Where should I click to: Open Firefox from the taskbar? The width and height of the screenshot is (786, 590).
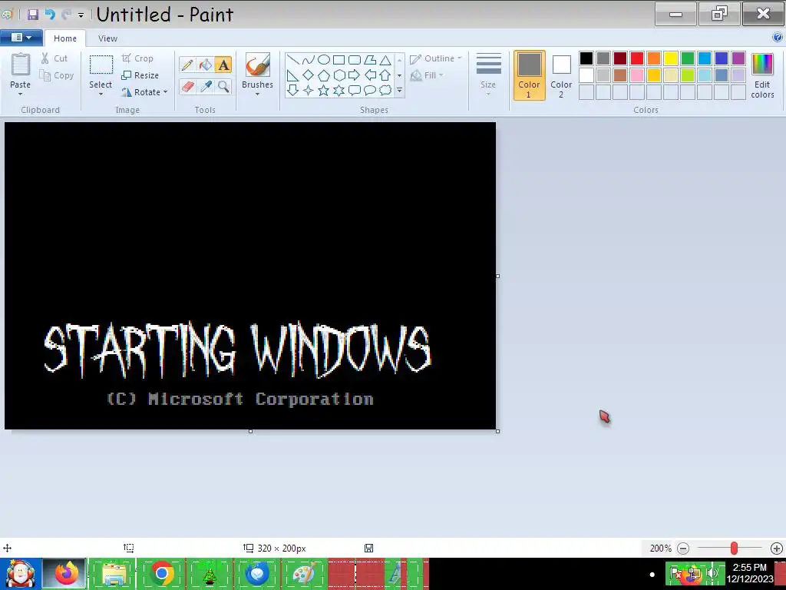(66, 574)
